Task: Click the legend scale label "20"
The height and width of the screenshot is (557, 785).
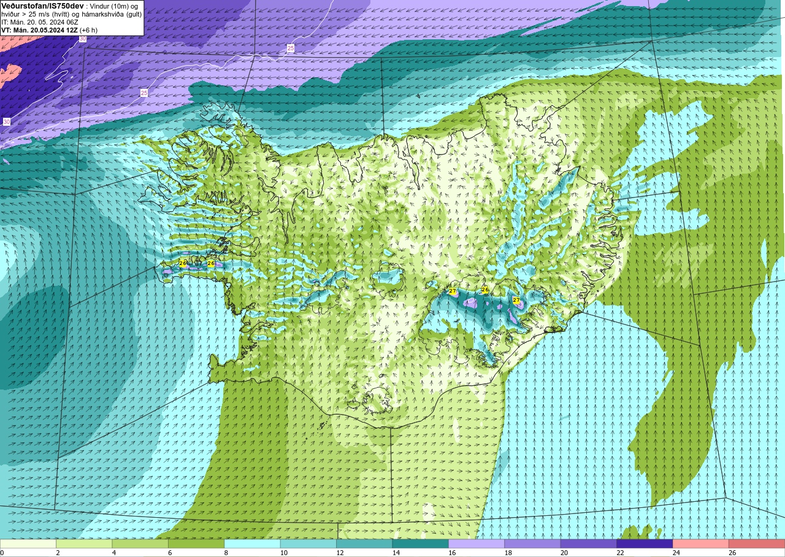Action: [564, 553]
